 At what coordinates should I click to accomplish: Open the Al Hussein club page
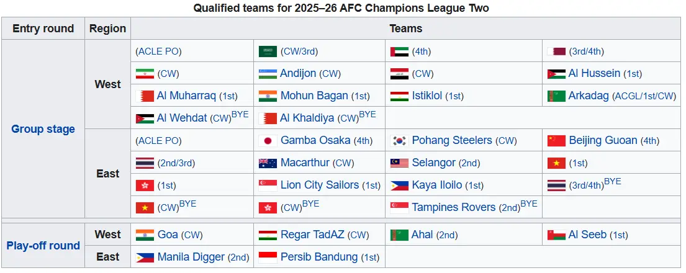point(594,73)
